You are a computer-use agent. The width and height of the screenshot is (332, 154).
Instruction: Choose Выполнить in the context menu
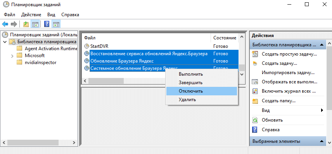202,74
